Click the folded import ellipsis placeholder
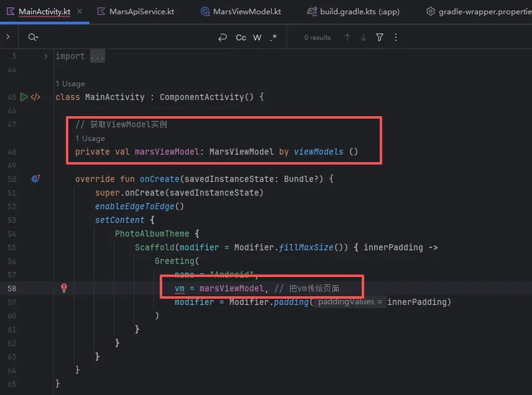532x395 pixels. pyautogui.click(x=98, y=57)
